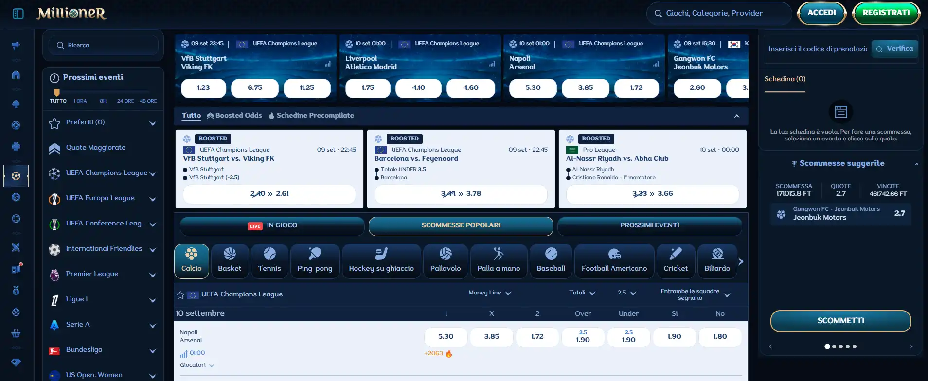Switch to Boosted Odds tab
The image size is (928, 381).
pyautogui.click(x=234, y=116)
